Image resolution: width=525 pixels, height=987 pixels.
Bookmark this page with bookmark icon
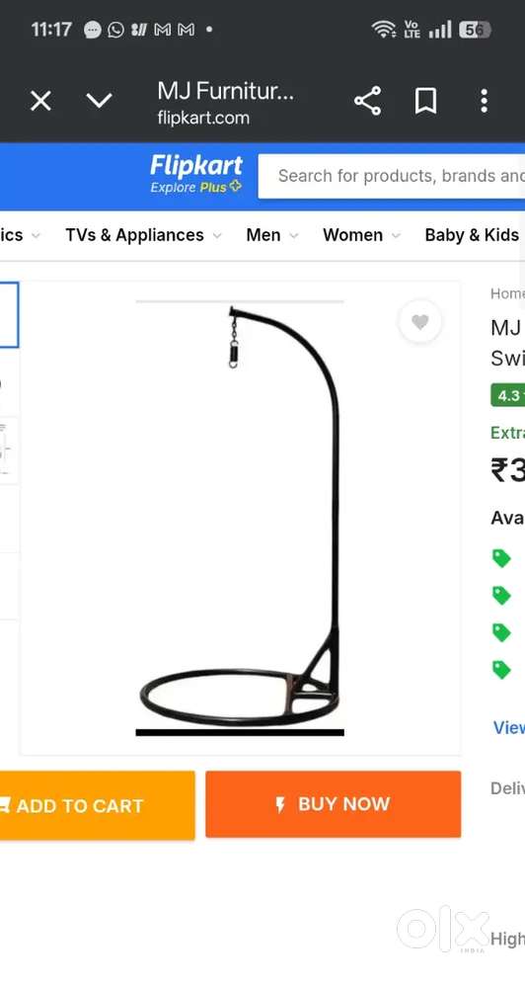[x=425, y=101]
